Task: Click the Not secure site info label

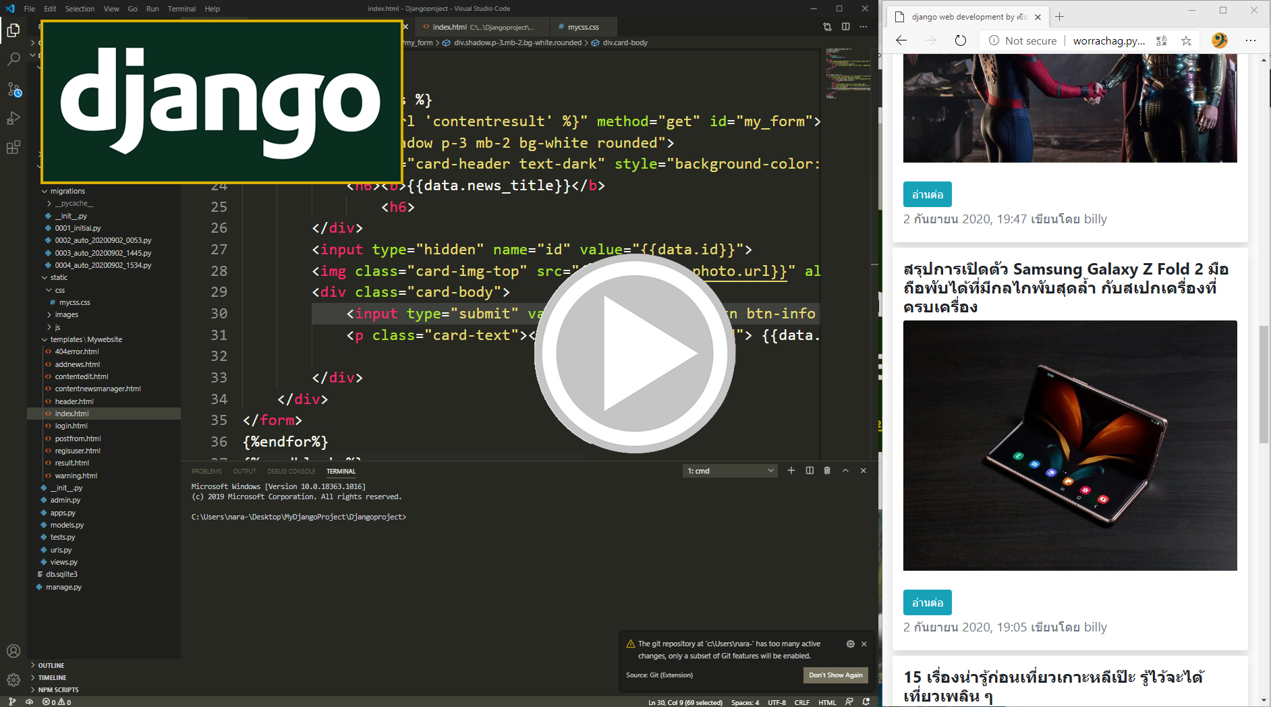Action: [x=1023, y=40]
